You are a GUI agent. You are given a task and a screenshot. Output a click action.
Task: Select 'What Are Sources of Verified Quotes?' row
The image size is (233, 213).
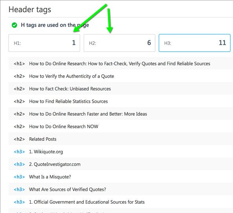(121, 189)
